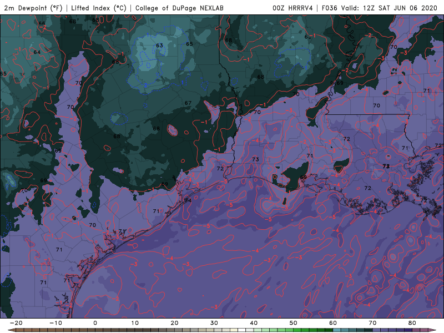Click the 10 label on color scale
The height and width of the screenshot is (333, 444).
pos(135,323)
